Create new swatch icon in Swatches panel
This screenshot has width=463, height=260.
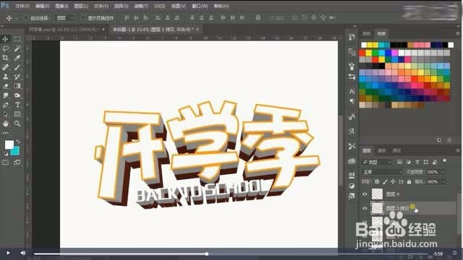pos(439,140)
